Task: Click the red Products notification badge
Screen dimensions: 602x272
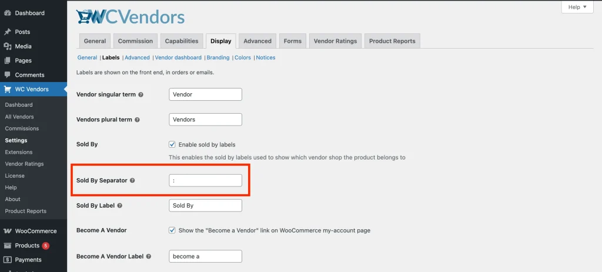Action: point(45,246)
